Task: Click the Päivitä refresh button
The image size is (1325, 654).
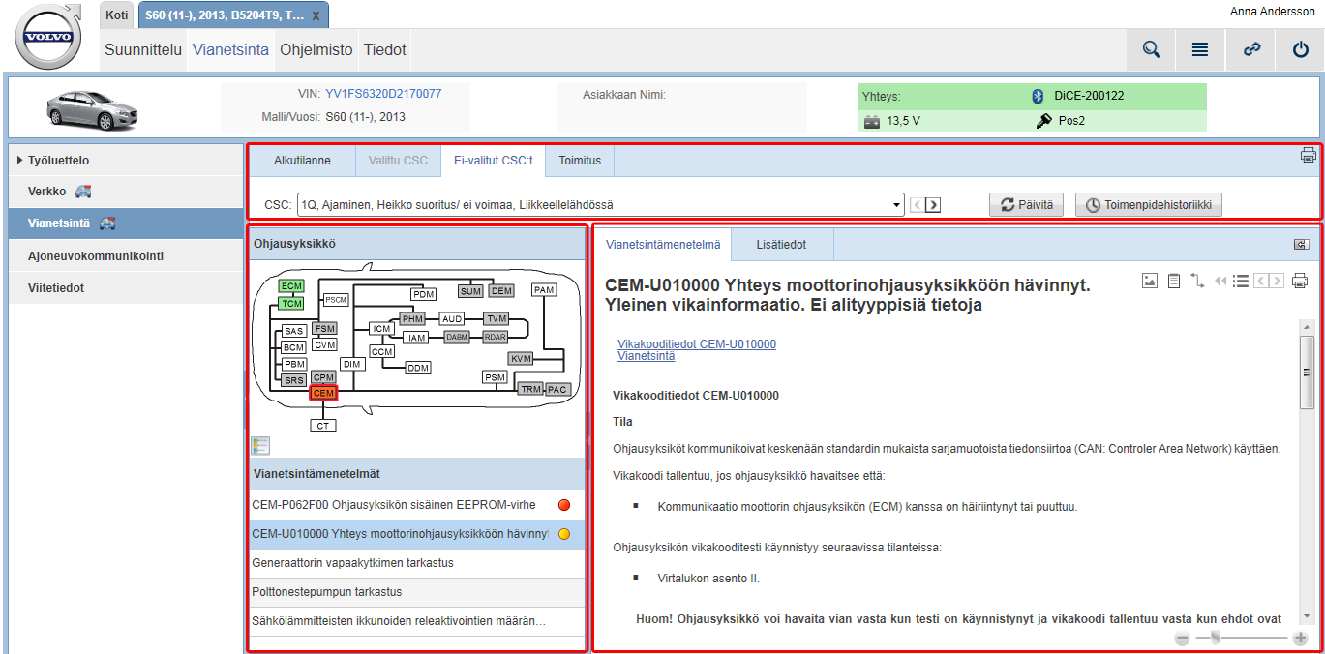Action: point(1027,205)
